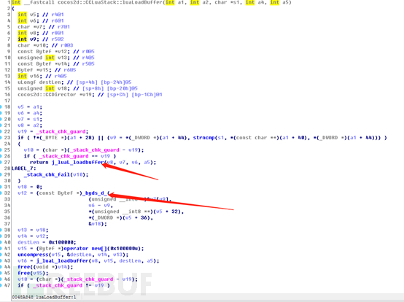
Task: Click breakpoint marker on line 38
Action: click(1, 230)
